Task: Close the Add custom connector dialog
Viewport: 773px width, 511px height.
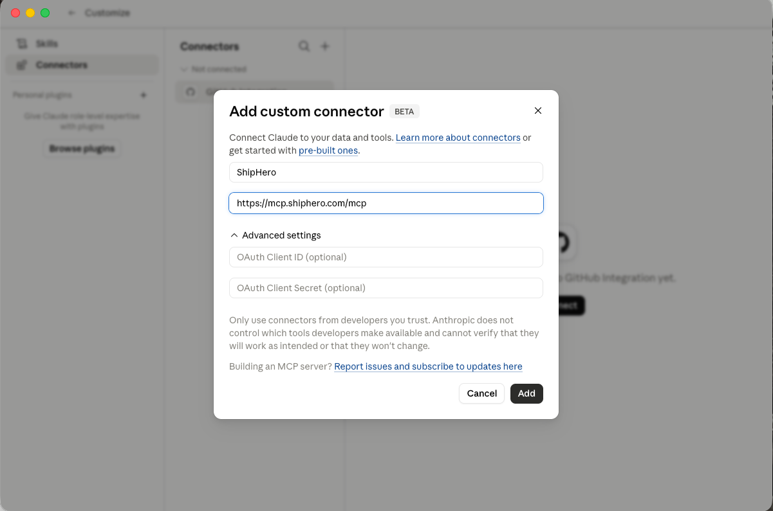Action: tap(538, 111)
